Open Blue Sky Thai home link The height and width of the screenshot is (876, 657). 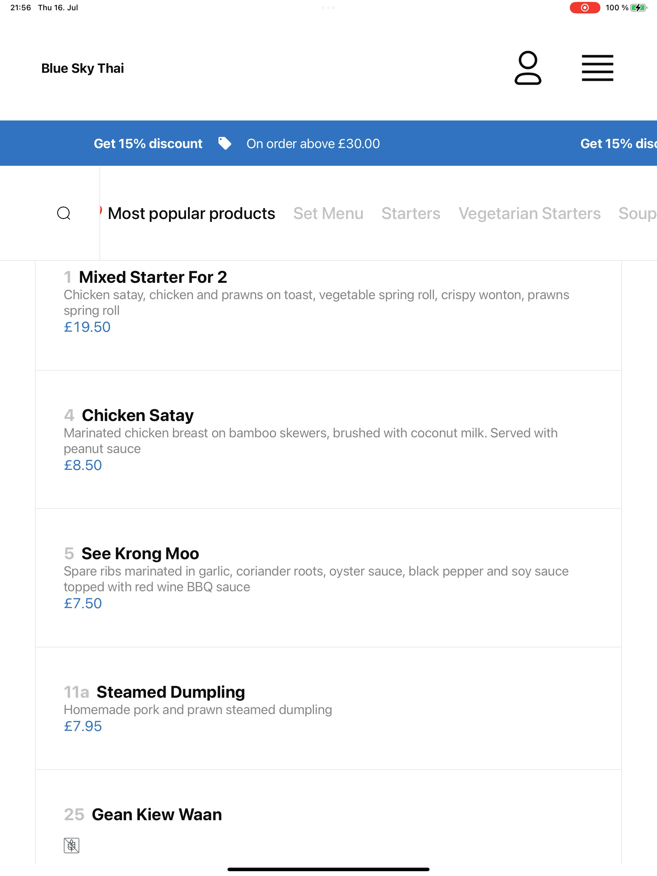pos(82,68)
